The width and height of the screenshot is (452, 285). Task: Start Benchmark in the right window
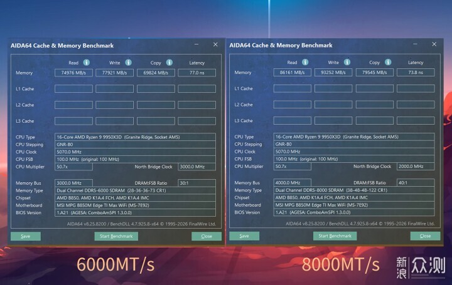[335, 236]
